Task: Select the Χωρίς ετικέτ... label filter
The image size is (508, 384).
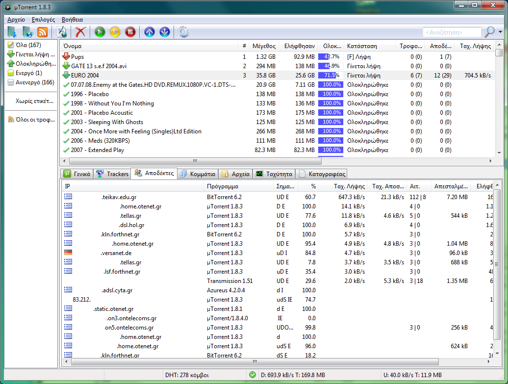Action: (x=34, y=101)
